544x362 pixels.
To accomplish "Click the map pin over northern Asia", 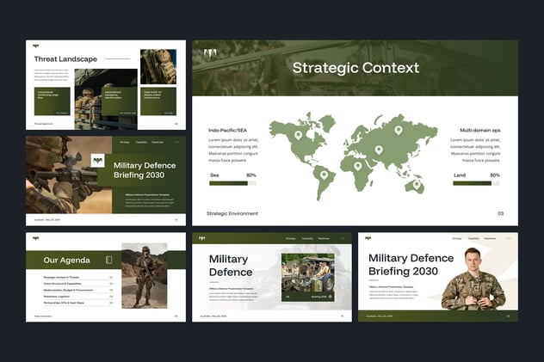I will coord(399,130).
